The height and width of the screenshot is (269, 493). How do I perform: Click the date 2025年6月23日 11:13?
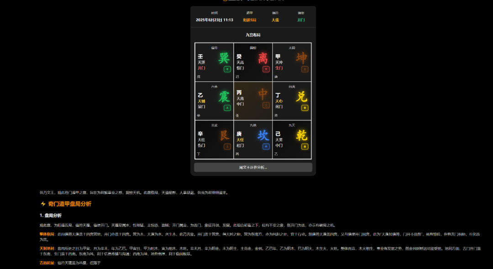(x=215, y=20)
